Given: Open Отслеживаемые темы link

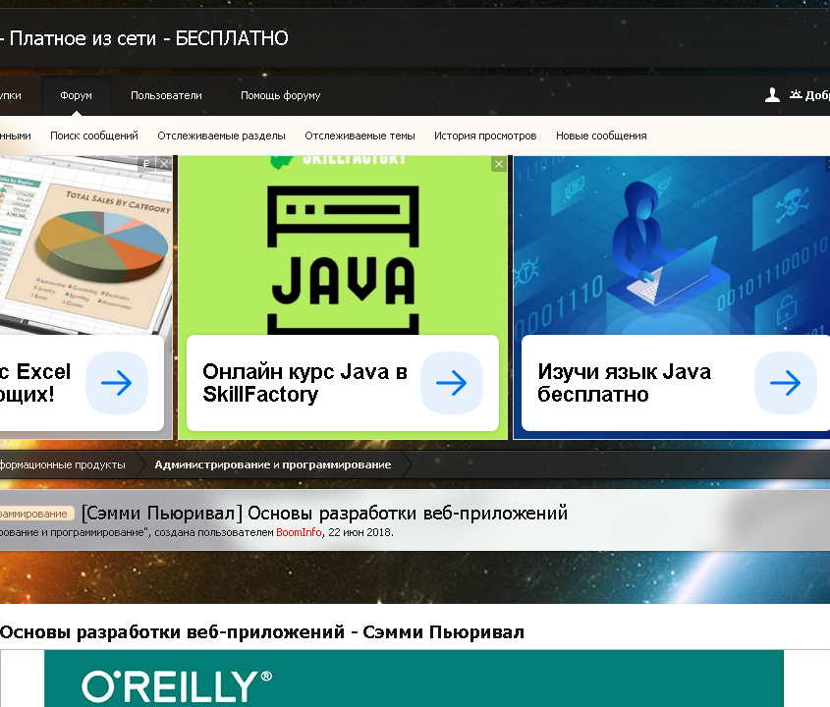Looking at the screenshot, I should click(360, 136).
